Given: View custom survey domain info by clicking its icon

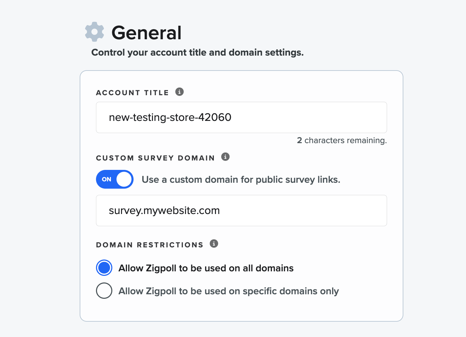Looking at the screenshot, I should pyautogui.click(x=226, y=157).
